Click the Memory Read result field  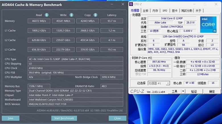tap(39, 21)
